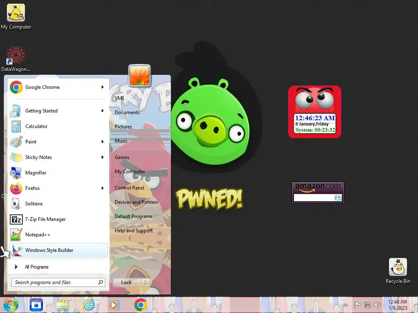Image resolution: width=418 pixels, height=313 pixels.
Task: Click the Amazon gadget search field
Action: pos(314,198)
